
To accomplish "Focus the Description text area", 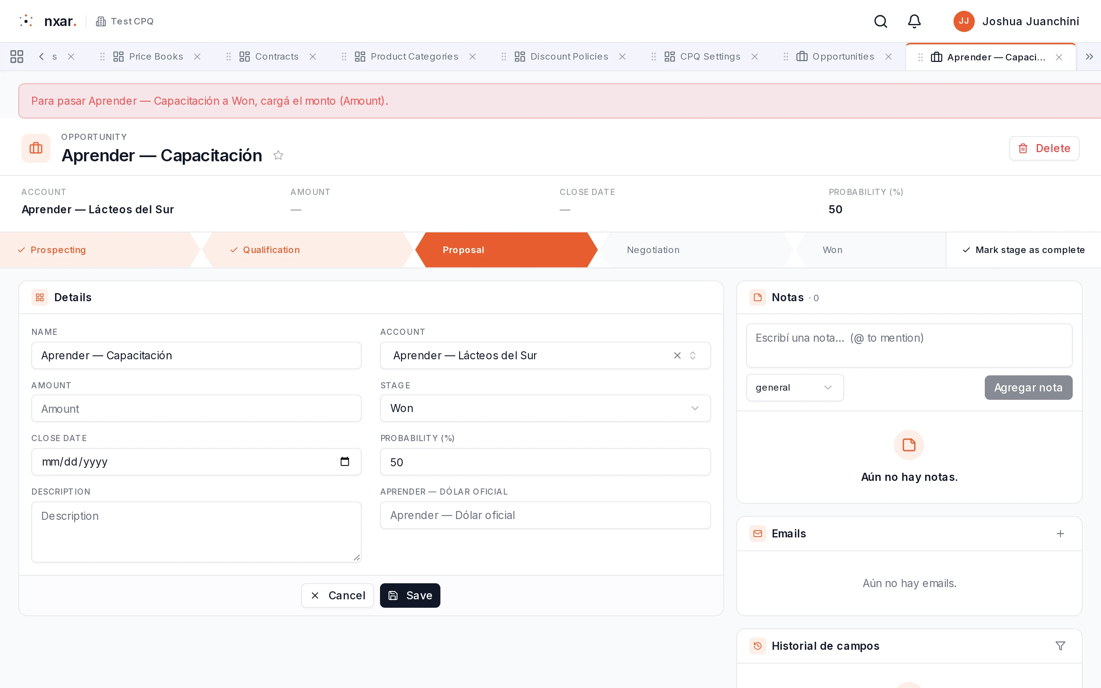I will (x=196, y=532).
